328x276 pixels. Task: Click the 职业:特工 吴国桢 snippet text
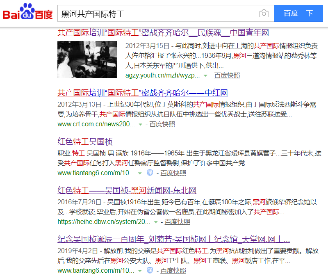click(x=189, y=158)
